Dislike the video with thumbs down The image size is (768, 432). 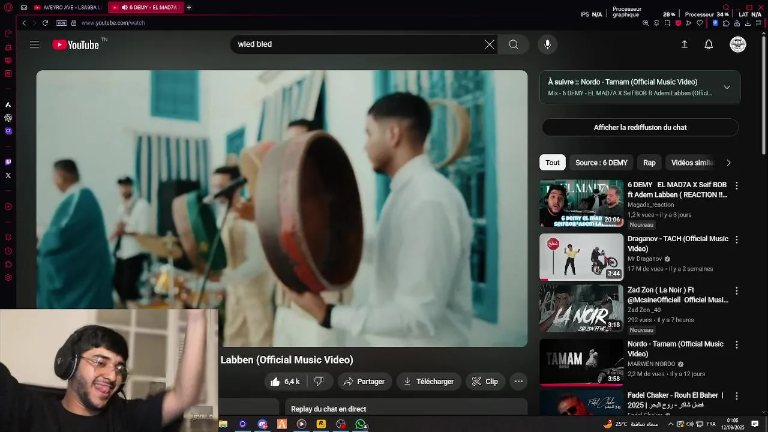coord(319,382)
